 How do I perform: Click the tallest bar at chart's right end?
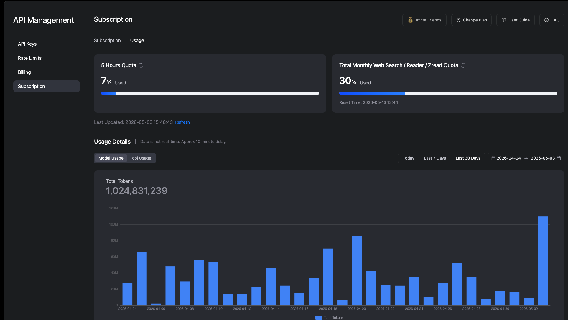[543, 261]
